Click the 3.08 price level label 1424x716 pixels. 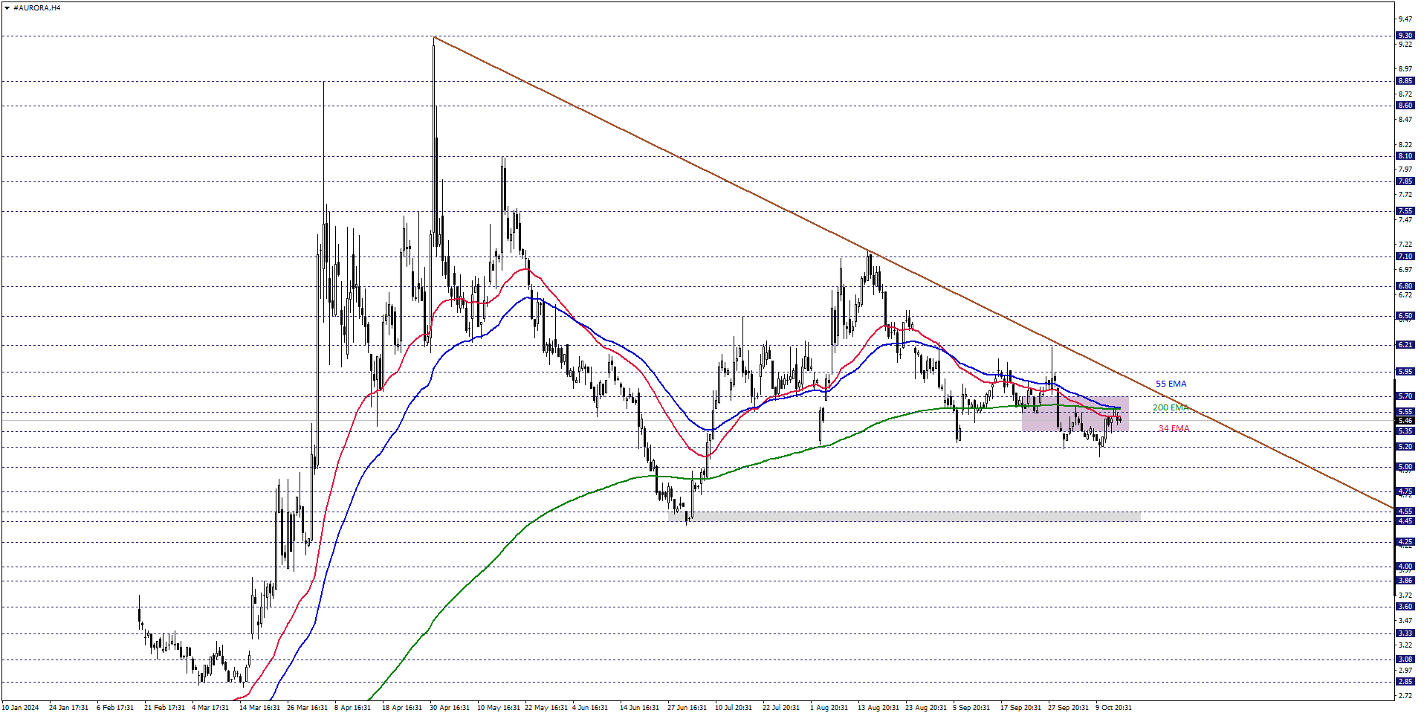[x=1405, y=659]
